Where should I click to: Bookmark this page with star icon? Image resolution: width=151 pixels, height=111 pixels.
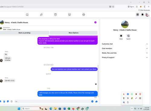tap(113, 7)
